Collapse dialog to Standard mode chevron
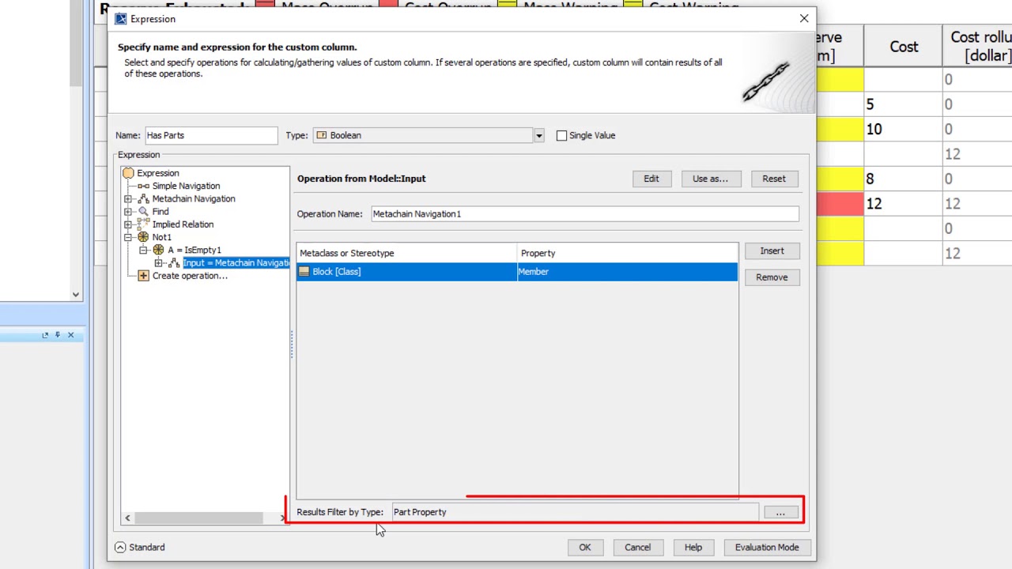The width and height of the screenshot is (1012, 569). (120, 547)
